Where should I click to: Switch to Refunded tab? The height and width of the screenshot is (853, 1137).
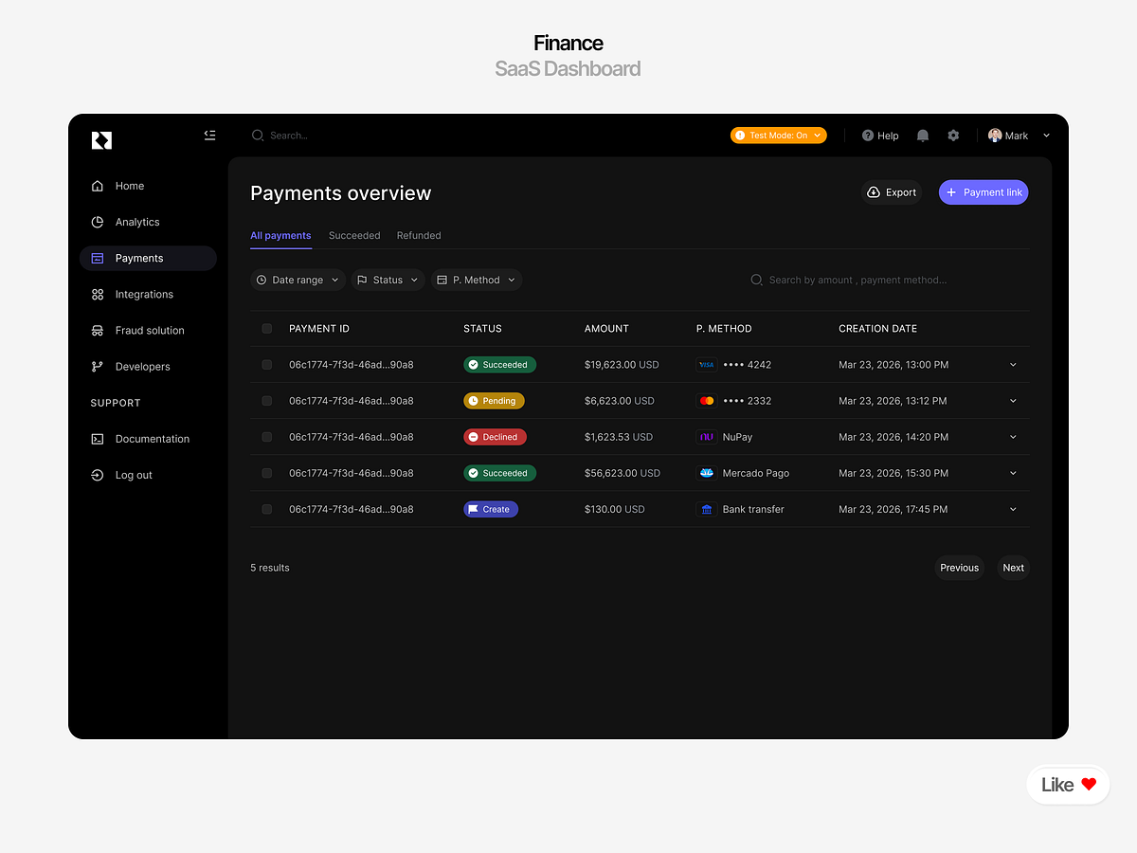[419, 235]
